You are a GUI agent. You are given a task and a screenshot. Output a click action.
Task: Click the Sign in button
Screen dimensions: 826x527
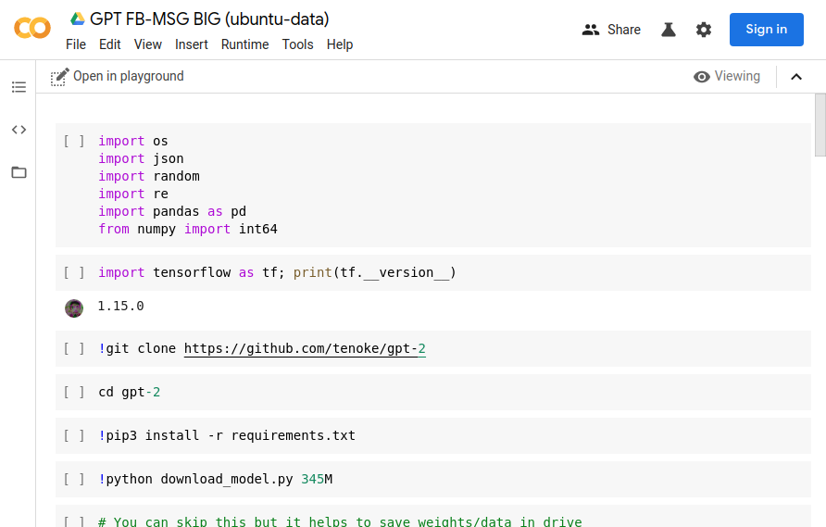(766, 30)
